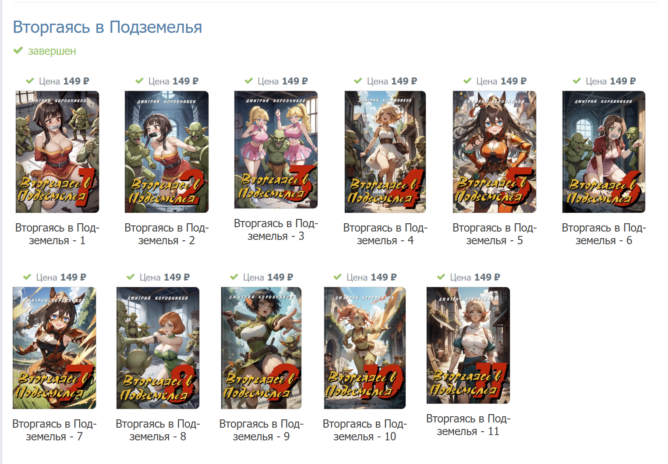668x464 pixels.
Task: Open the series title Вторгаясь в Подземелья
Action: point(107,27)
